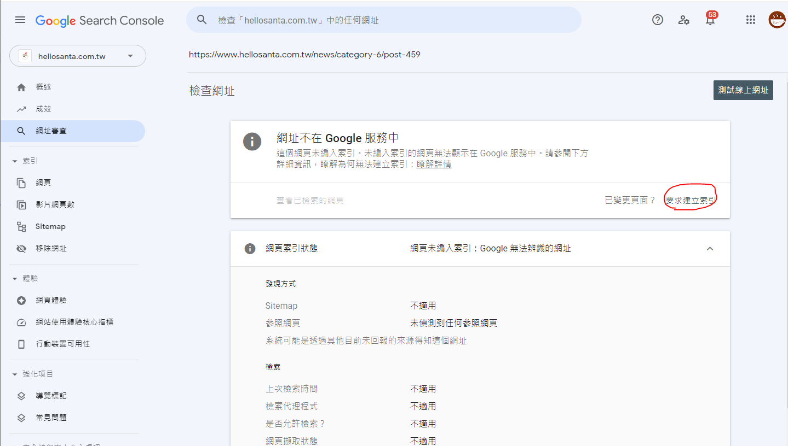Click the info icon beside 網頁索引狀態
The width and height of the screenshot is (788, 446).
pyautogui.click(x=250, y=249)
